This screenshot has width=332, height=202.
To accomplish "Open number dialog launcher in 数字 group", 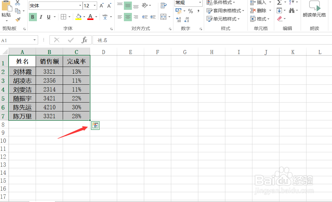I will pyautogui.click(x=201, y=29).
